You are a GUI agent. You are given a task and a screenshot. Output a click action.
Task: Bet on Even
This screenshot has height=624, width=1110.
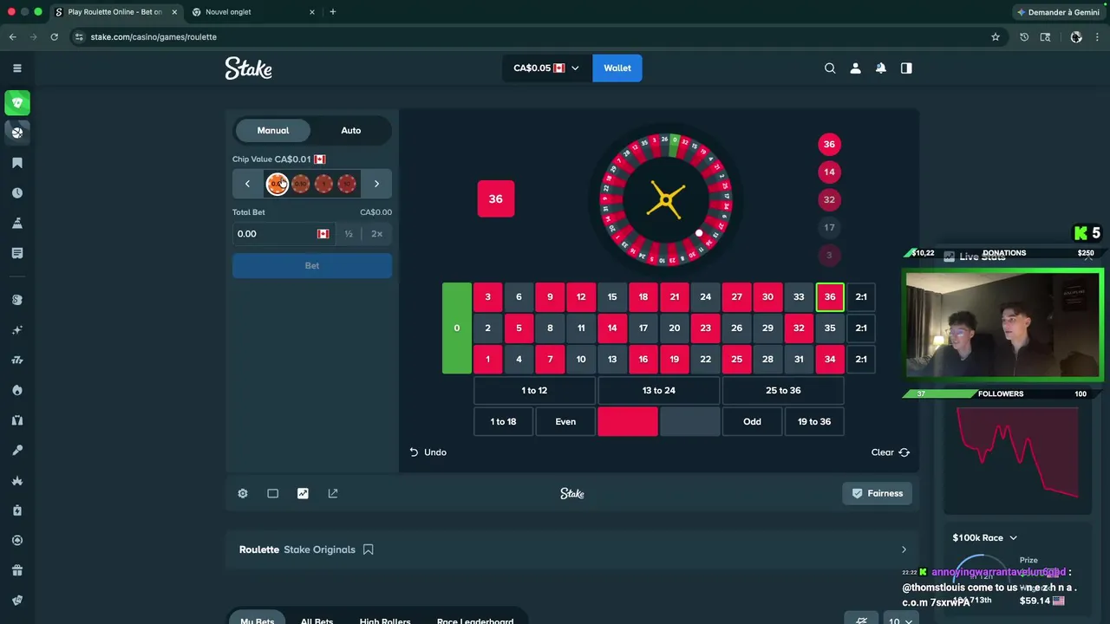(565, 421)
